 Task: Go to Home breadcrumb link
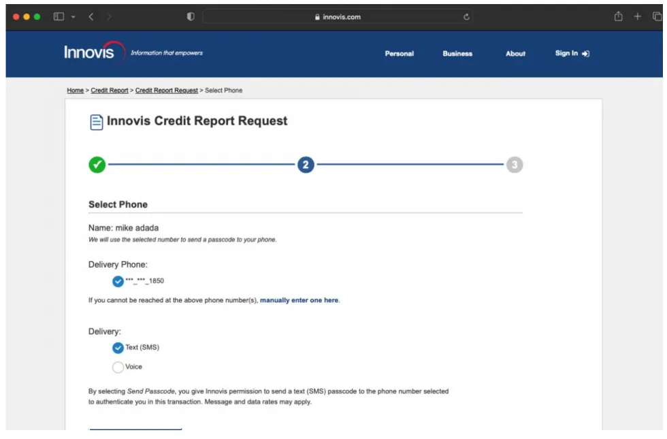(76, 90)
